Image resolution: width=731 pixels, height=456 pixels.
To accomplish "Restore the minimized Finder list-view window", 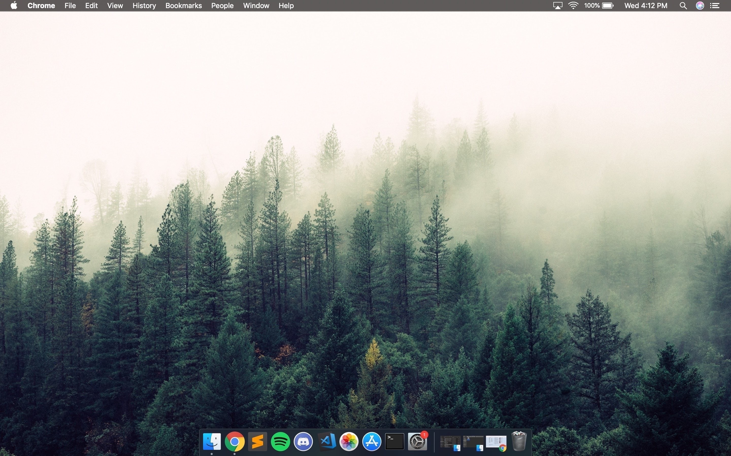I will 450,443.
